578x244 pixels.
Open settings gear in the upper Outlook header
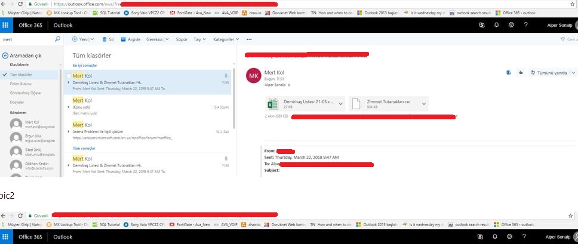click(511, 25)
